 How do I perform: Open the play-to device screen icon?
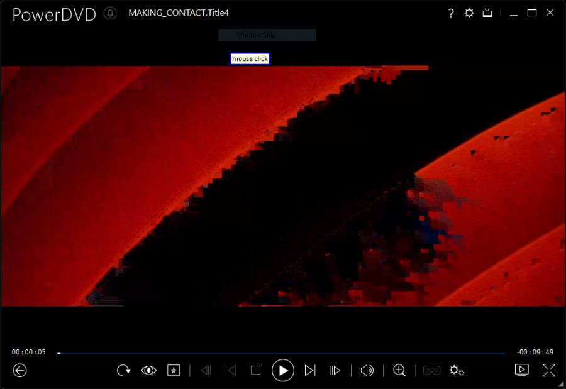click(x=521, y=370)
